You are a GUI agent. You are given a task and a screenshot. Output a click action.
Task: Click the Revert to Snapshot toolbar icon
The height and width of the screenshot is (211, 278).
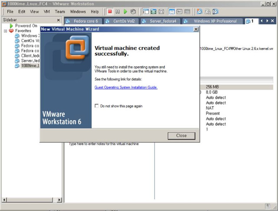point(208,12)
